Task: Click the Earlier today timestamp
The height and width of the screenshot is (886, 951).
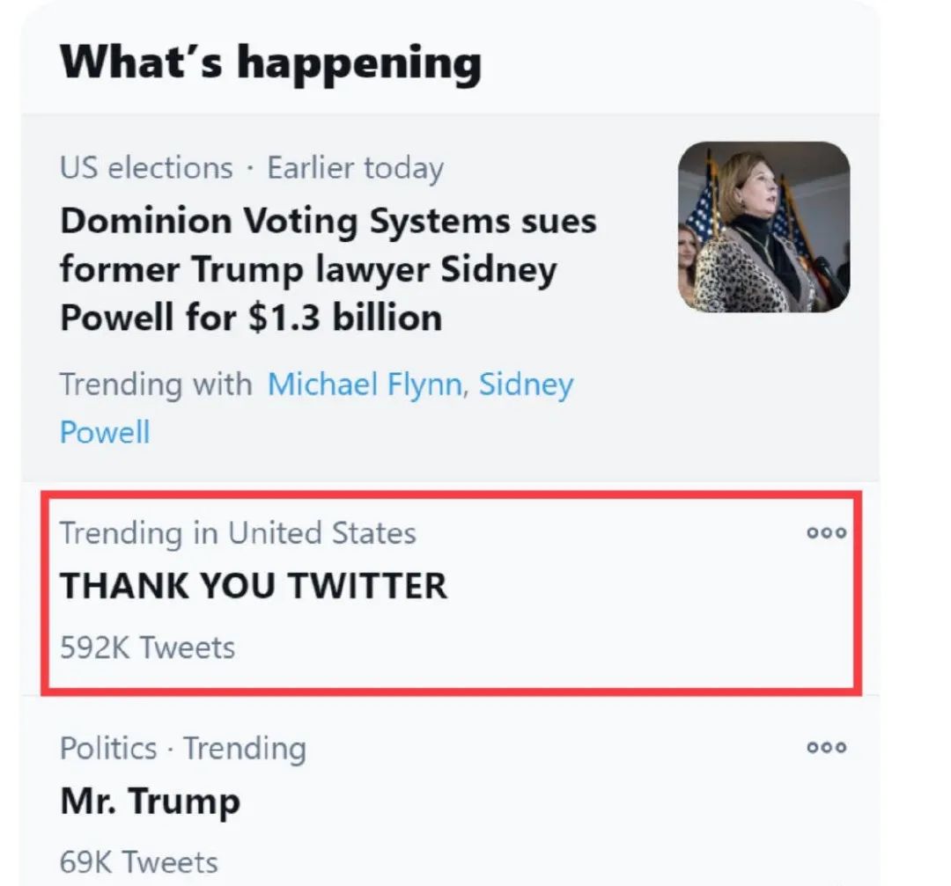Action: click(355, 167)
